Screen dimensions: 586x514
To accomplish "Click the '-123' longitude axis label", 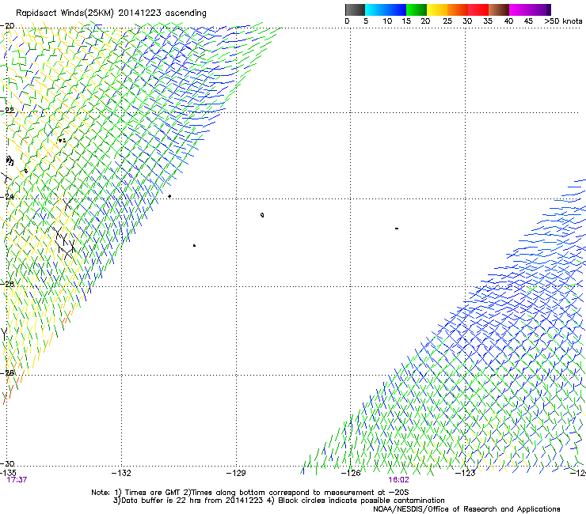I will (466, 473).
